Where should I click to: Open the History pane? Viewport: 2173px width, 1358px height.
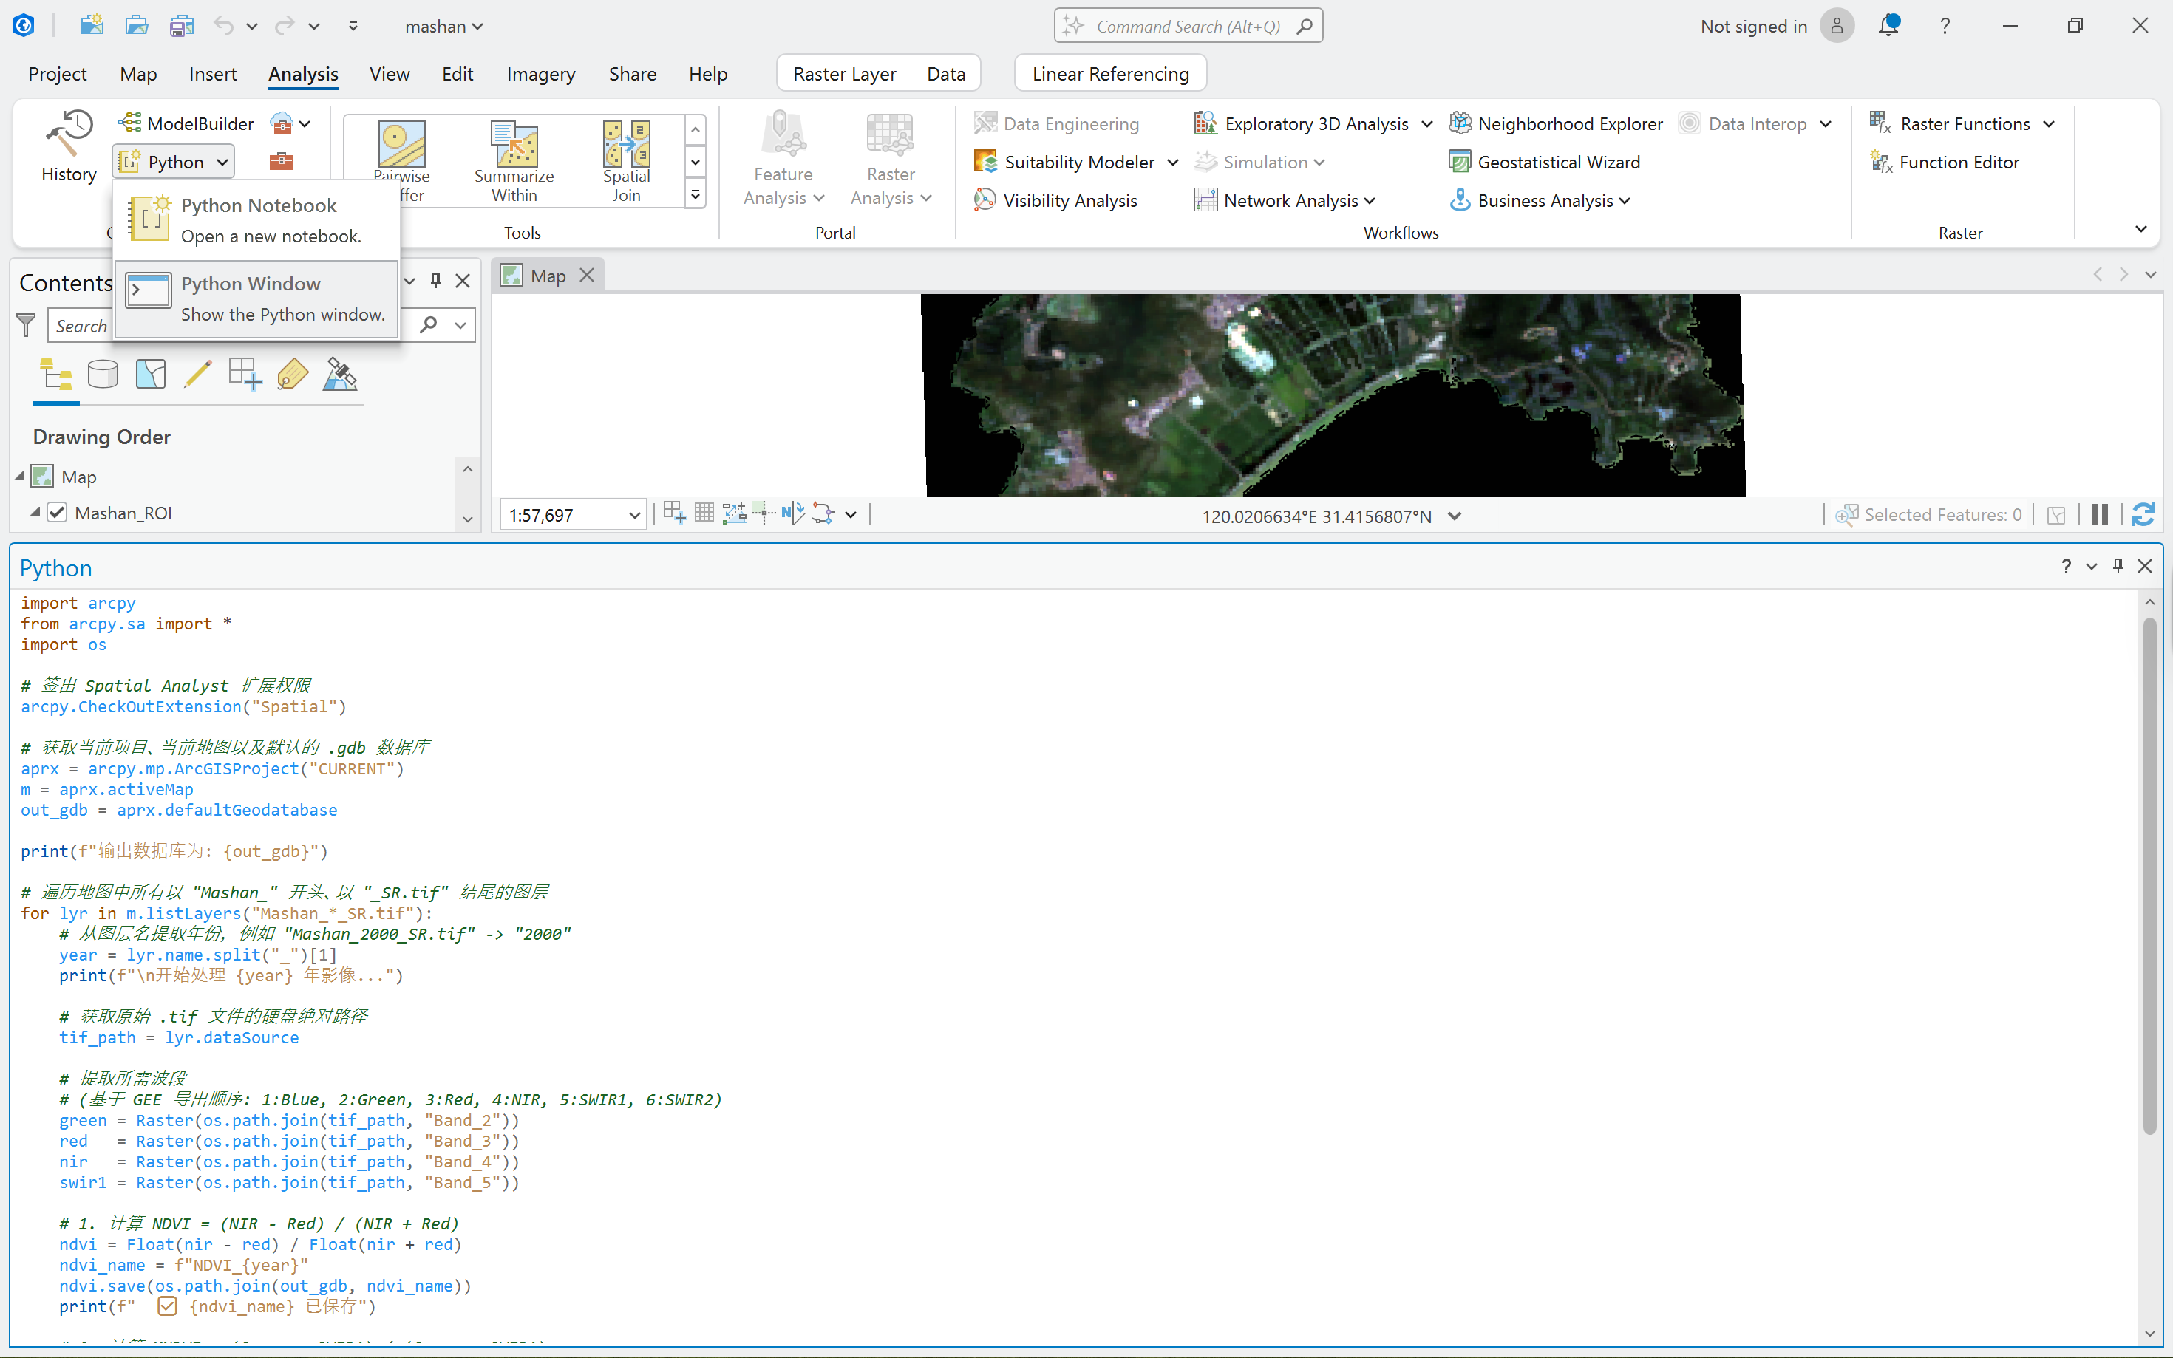[68, 147]
